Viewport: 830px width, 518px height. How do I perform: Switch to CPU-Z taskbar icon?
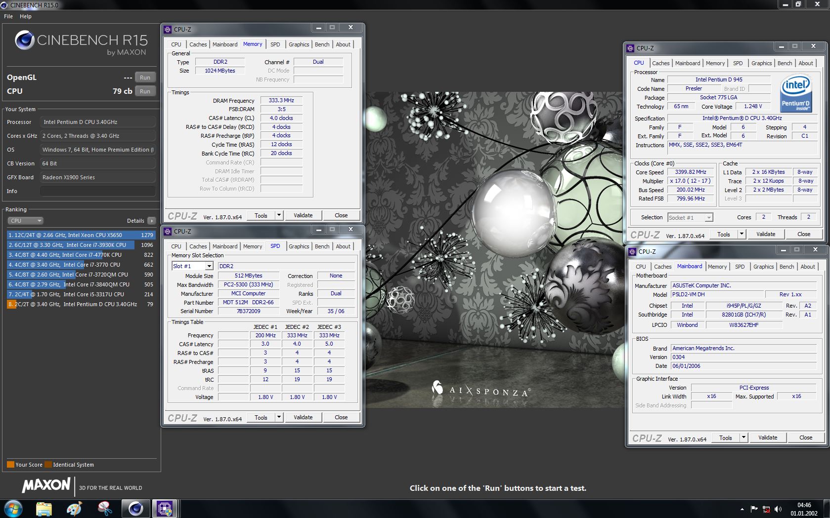click(x=165, y=509)
